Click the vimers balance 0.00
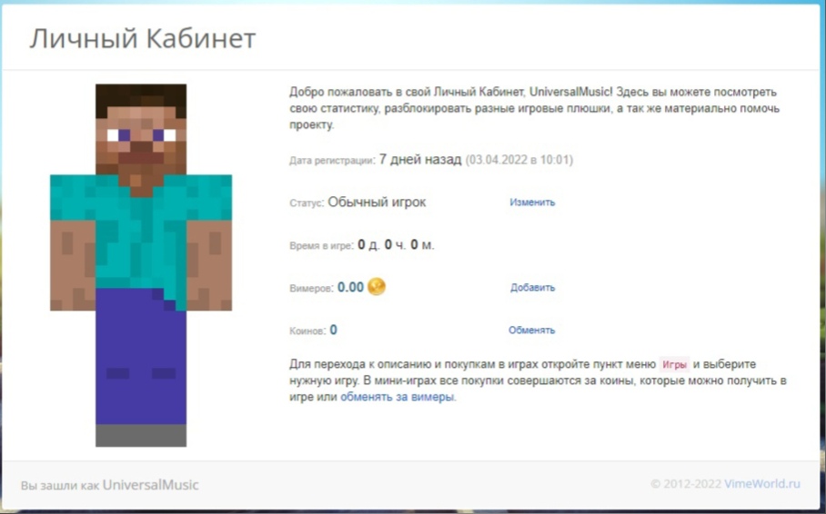The height and width of the screenshot is (514, 826). (x=350, y=287)
